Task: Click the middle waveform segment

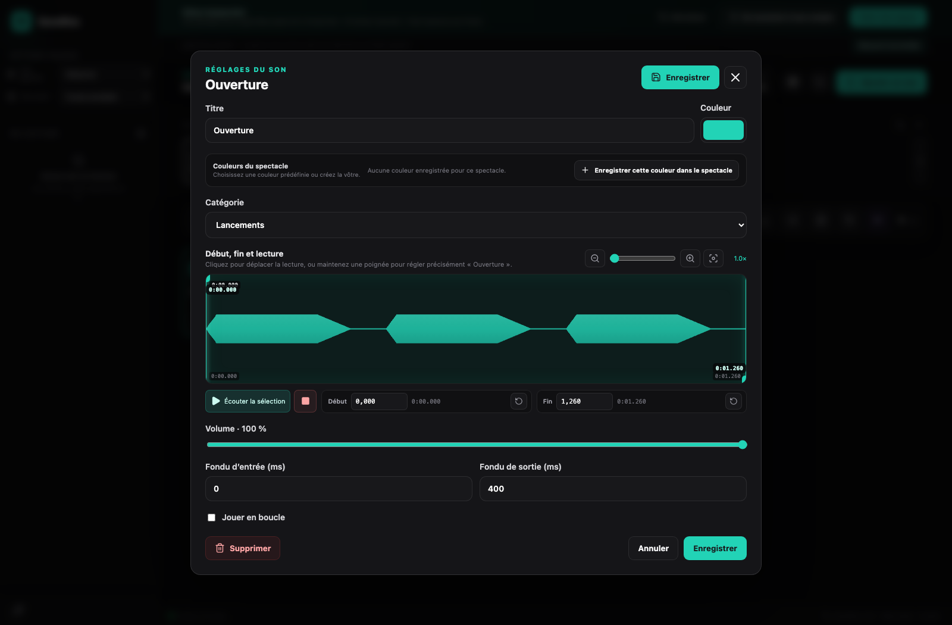Action: point(458,329)
